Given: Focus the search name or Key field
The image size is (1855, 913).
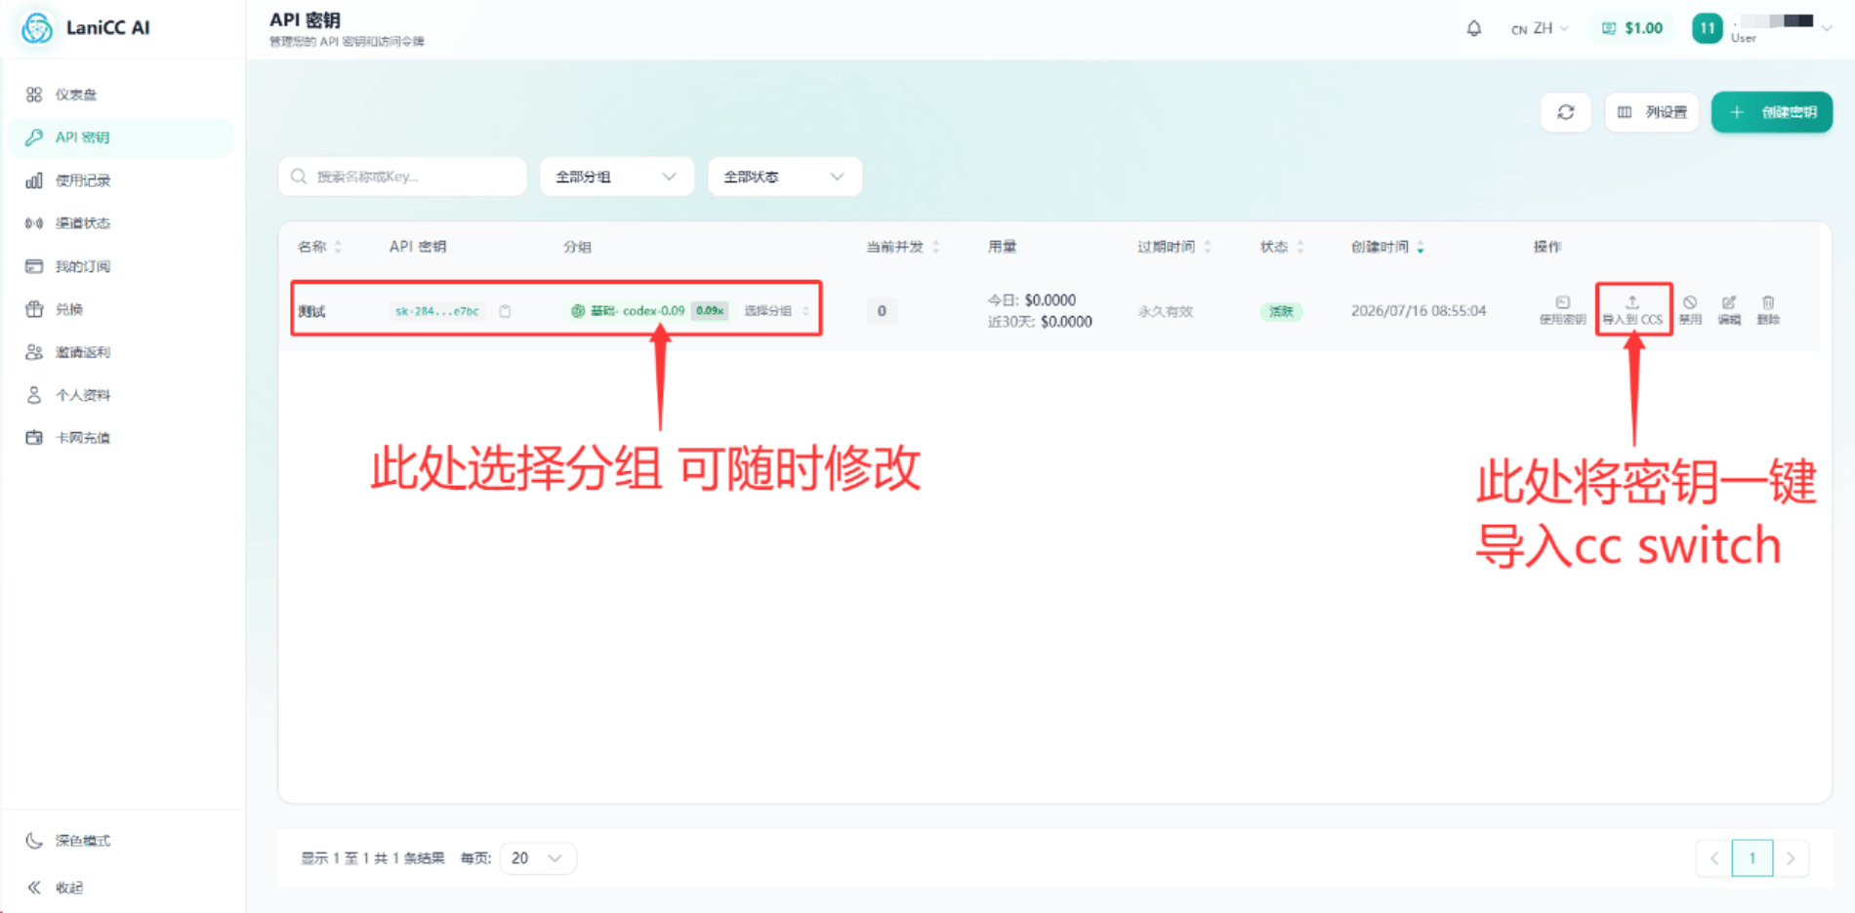Looking at the screenshot, I should pos(402,177).
